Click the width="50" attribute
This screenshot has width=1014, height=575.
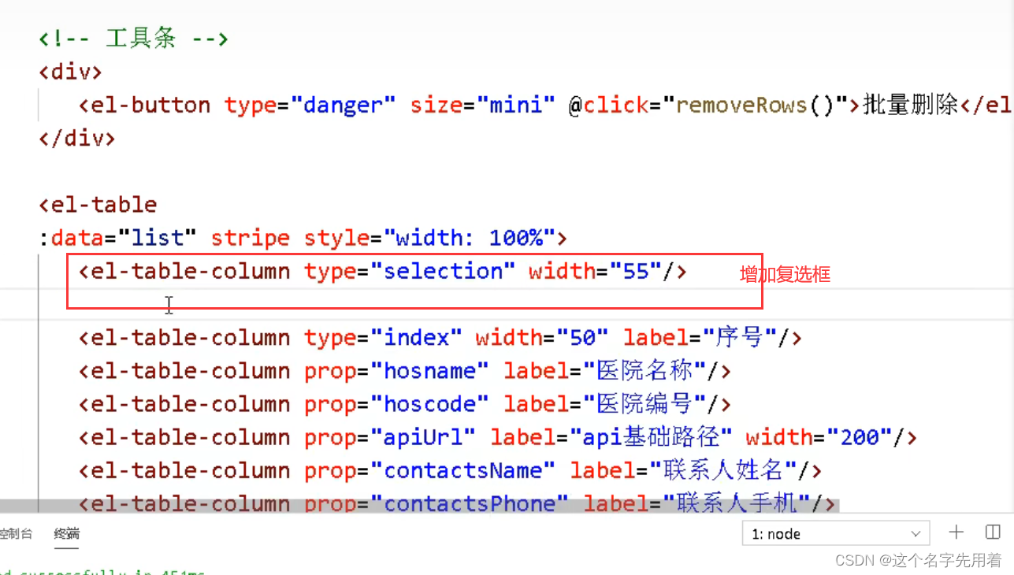click(x=542, y=337)
